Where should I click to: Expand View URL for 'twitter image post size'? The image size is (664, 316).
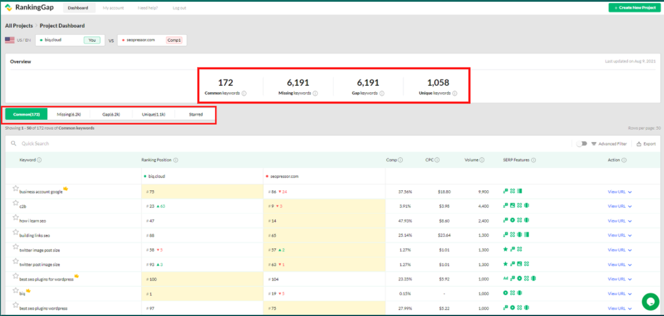pyautogui.click(x=620, y=250)
